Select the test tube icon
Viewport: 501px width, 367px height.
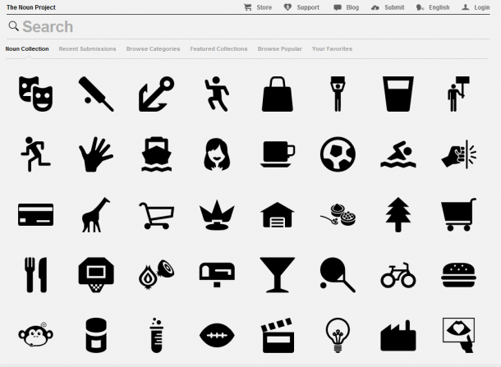(x=156, y=335)
